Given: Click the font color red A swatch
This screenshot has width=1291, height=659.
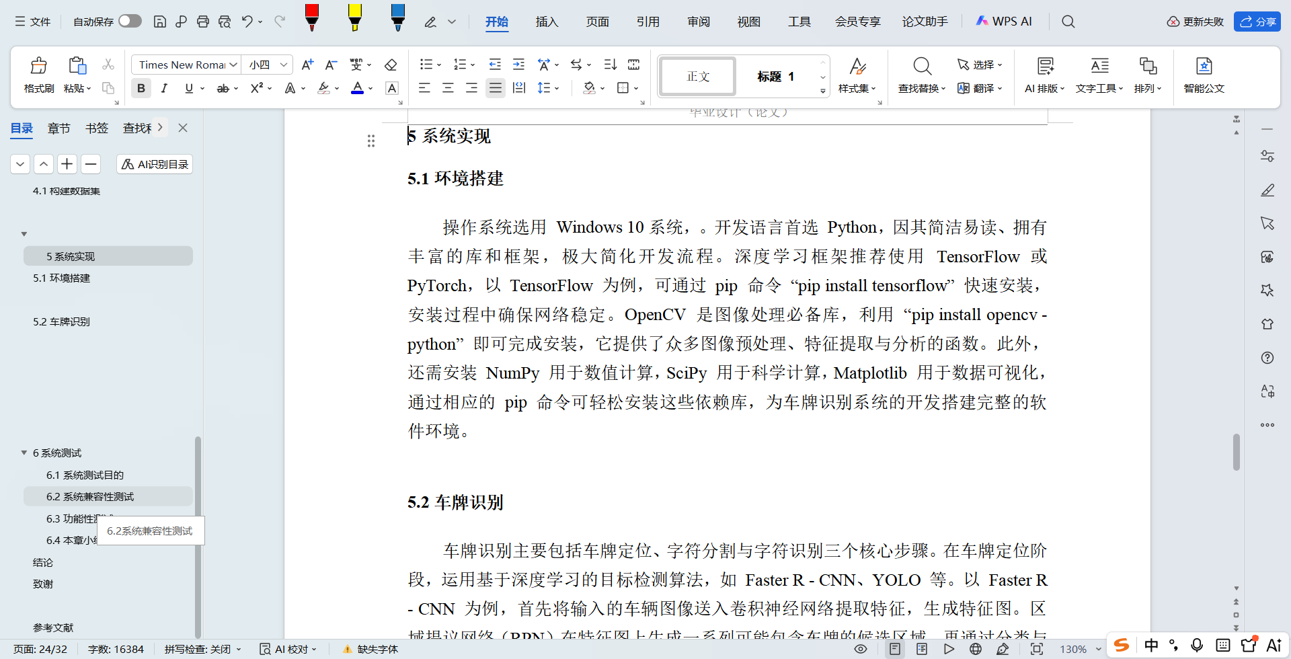Looking at the screenshot, I should [x=357, y=88].
